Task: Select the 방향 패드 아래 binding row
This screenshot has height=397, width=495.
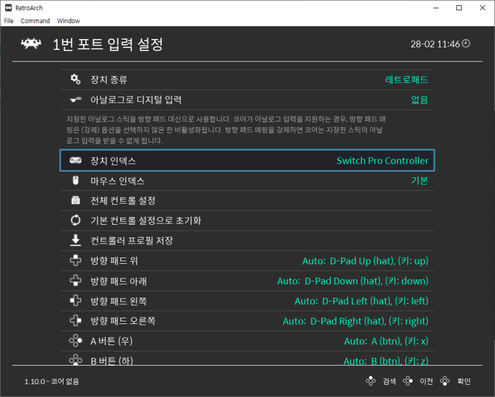Action: click(247, 281)
